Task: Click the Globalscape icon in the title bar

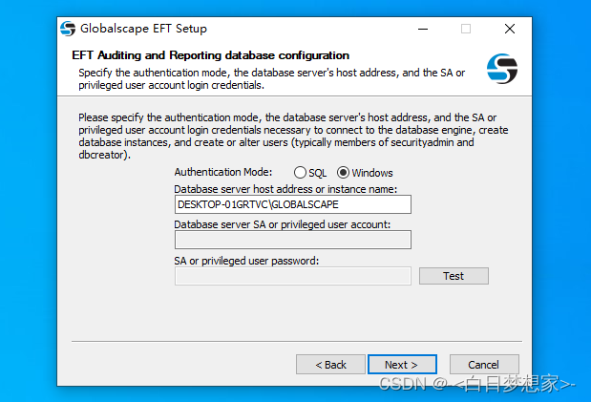Action: (x=68, y=29)
